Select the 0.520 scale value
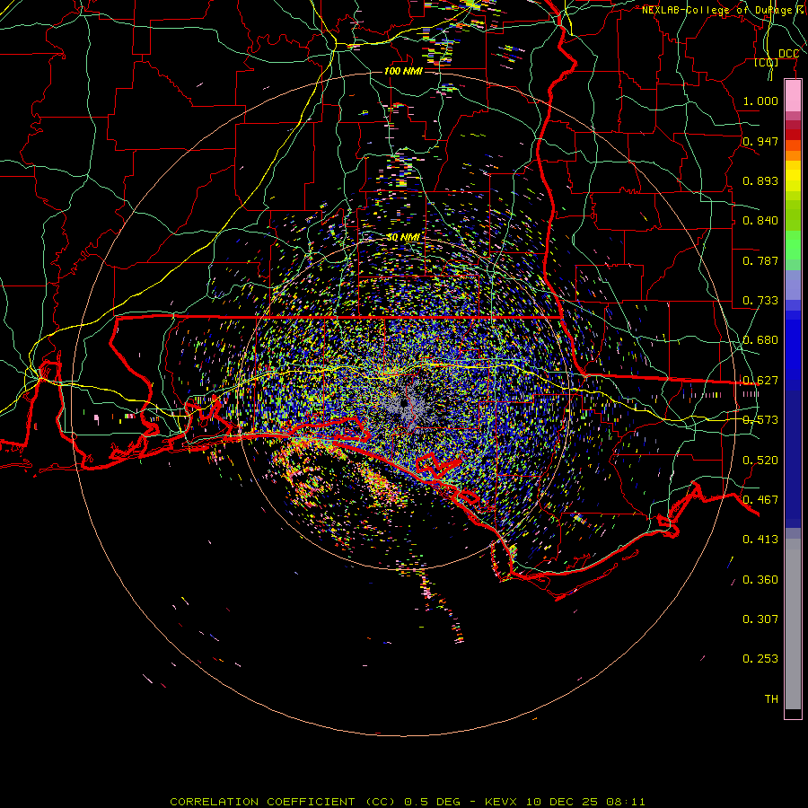Image resolution: width=808 pixels, height=808 pixels. click(x=760, y=461)
